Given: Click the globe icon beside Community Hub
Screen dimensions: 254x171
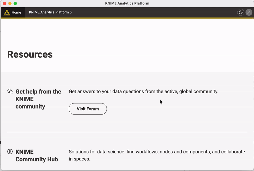Looking at the screenshot, I should (10, 152).
